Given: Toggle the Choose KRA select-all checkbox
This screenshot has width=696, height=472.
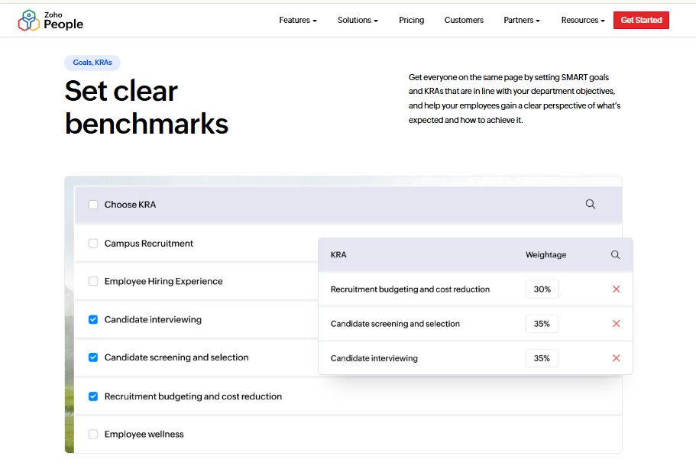Looking at the screenshot, I should (x=93, y=205).
